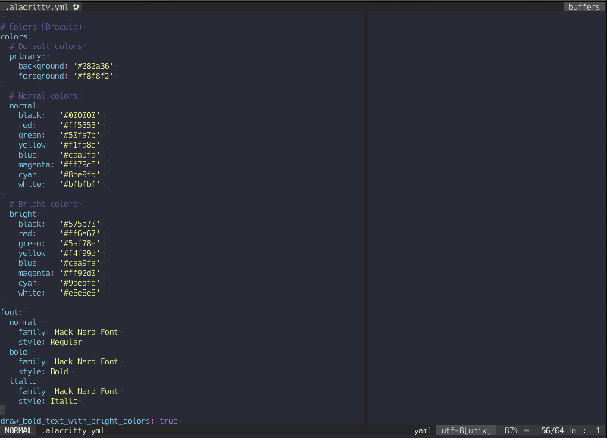Click the .alacritty.yml filename in the statusline
The height and width of the screenshot is (438, 607).
click(x=74, y=430)
